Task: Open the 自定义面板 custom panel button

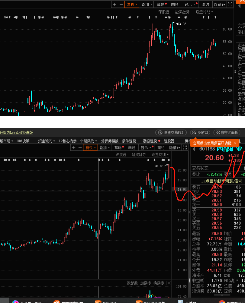Action: [227, 132]
